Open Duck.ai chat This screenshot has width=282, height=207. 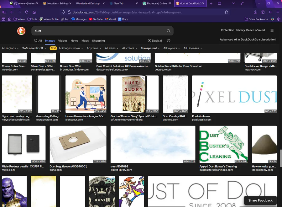tap(155, 41)
